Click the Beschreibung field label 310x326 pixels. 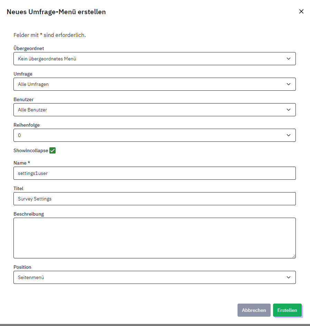29,214
